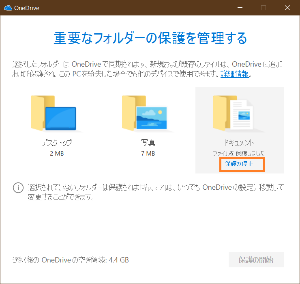Click the 保護の開始 button
Screen dimensions: 300x284
click(x=256, y=260)
